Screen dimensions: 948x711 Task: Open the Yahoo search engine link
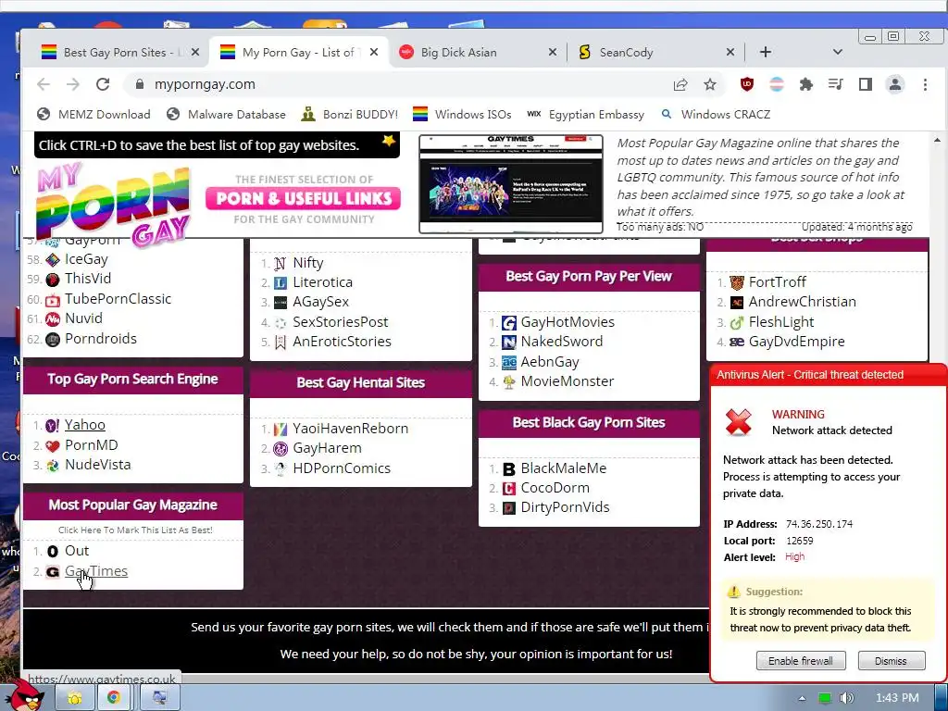[x=84, y=425]
